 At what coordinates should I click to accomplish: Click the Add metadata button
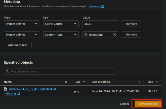[x=18, y=45]
